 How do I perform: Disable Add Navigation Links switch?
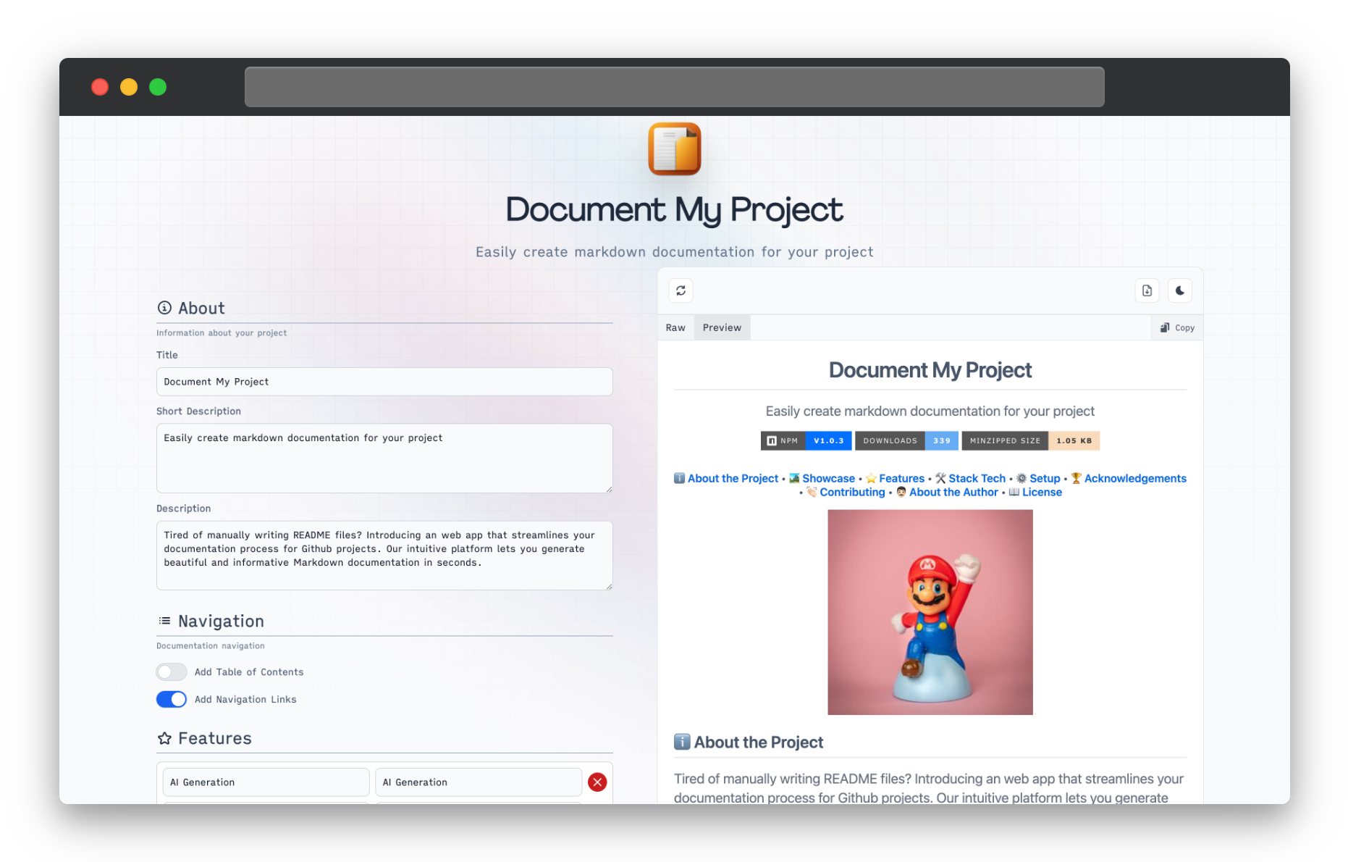(x=172, y=699)
